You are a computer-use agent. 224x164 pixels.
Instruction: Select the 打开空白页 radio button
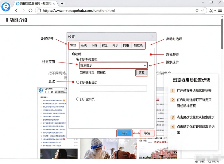click(78, 99)
